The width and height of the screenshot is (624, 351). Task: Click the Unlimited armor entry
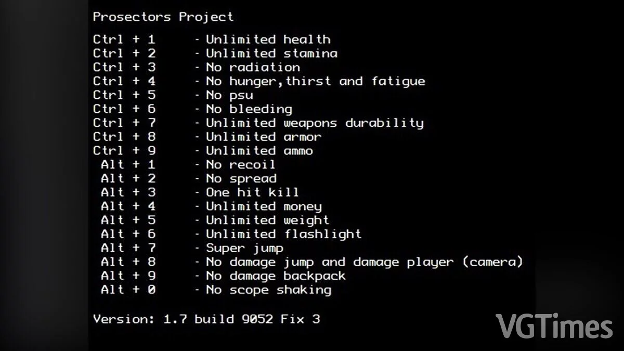[x=207, y=137]
